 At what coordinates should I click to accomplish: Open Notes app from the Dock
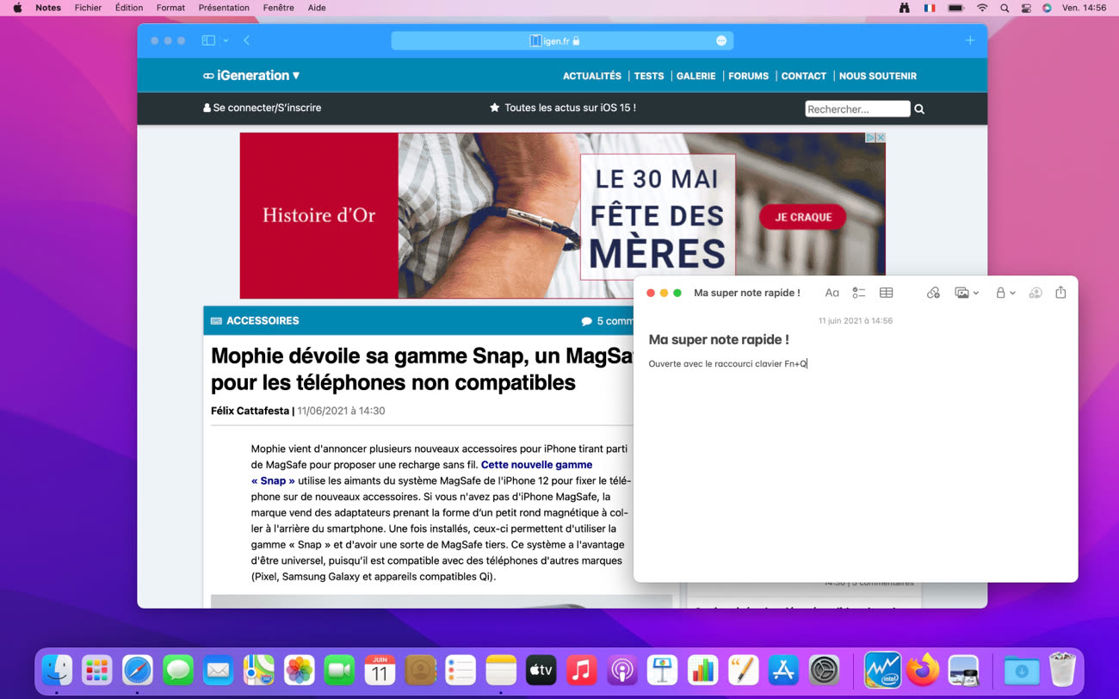pos(500,670)
